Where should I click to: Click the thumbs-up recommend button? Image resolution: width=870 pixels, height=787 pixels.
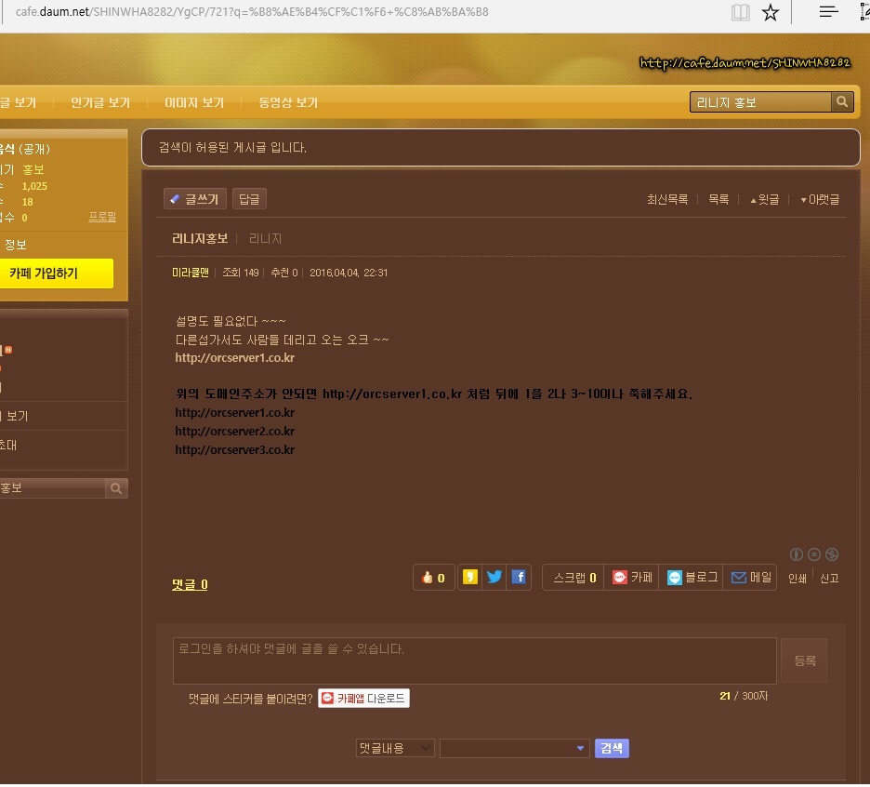coord(433,578)
